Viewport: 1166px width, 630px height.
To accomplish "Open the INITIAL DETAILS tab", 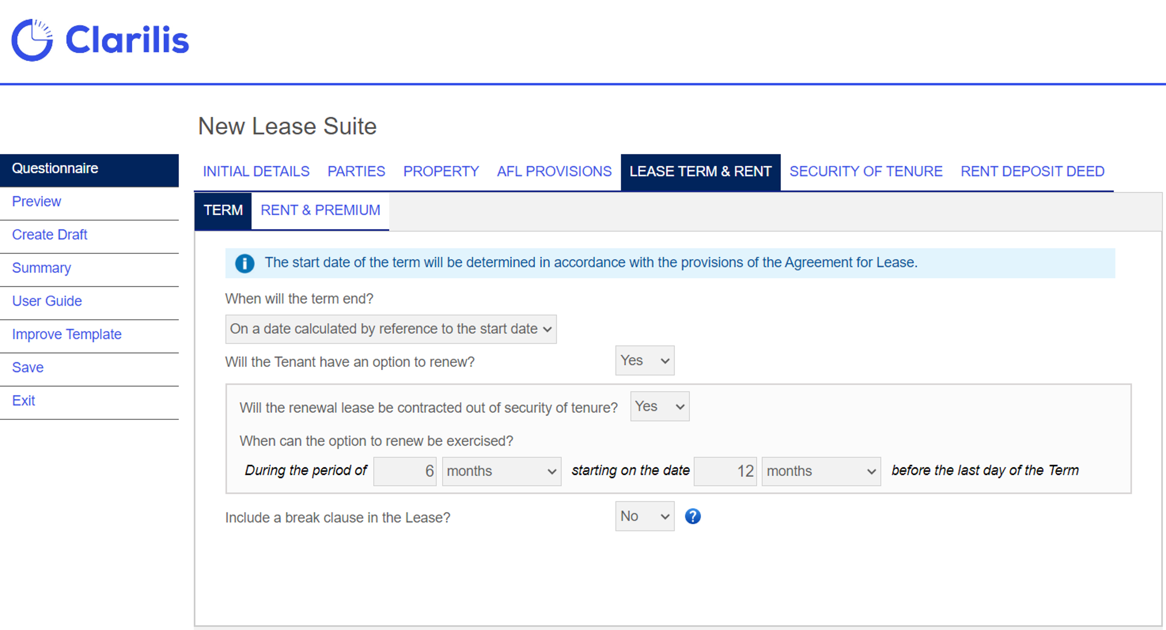I will (256, 171).
